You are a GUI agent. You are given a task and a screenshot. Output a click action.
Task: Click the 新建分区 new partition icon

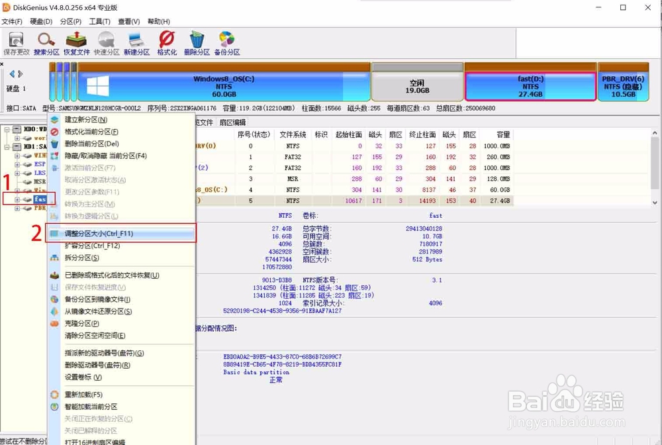[136, 41]
